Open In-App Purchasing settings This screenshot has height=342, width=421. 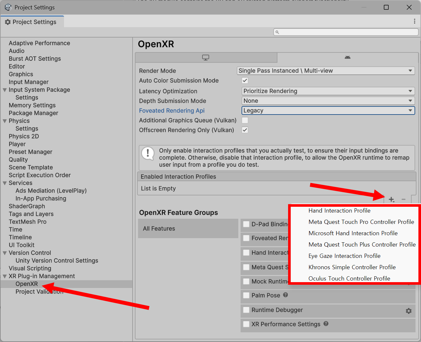[41, 199]
